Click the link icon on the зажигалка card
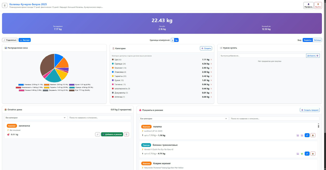Viewport: 326px width, 170px height. [98, 134]
